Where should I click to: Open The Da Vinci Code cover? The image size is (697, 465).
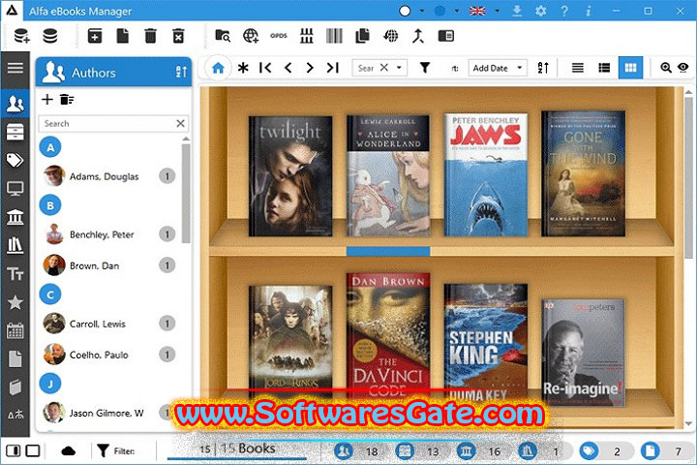pos(388,335)
